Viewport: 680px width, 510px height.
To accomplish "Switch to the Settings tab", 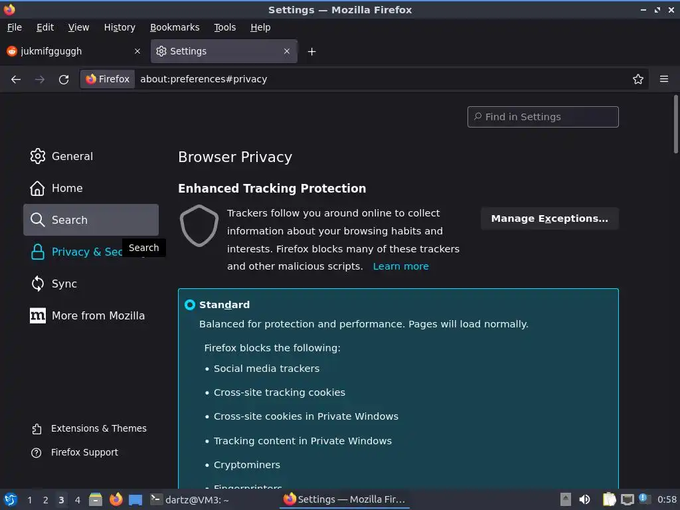I will click(x=224, y=51).
